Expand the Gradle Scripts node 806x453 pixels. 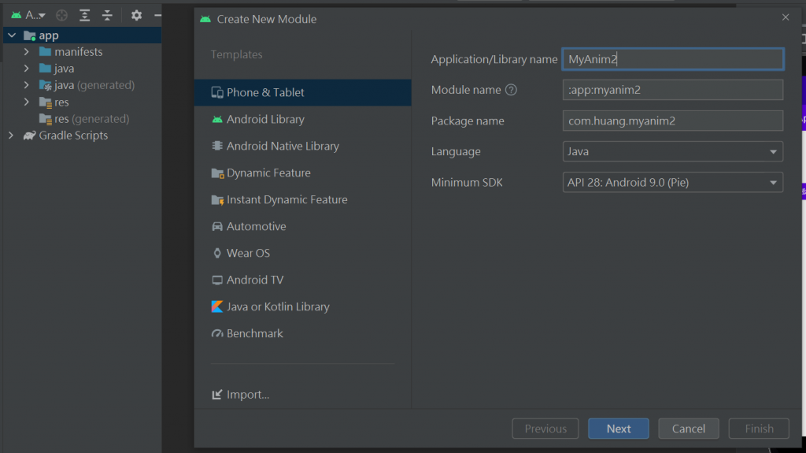11,136
